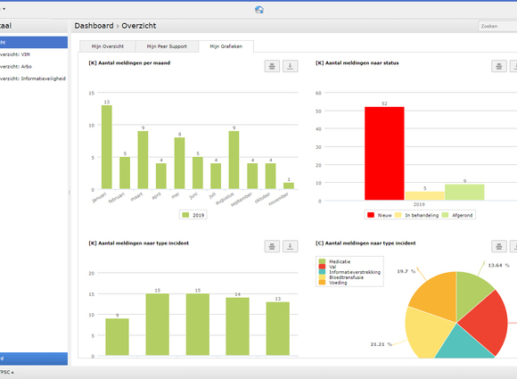
Task: Click the Medicatie legend item
Action: click(x=334, y=261)
